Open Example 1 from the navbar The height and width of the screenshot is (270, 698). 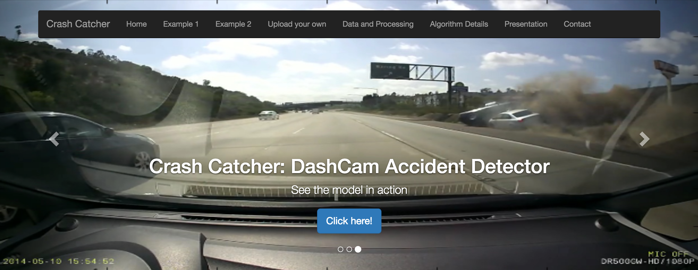181,24
